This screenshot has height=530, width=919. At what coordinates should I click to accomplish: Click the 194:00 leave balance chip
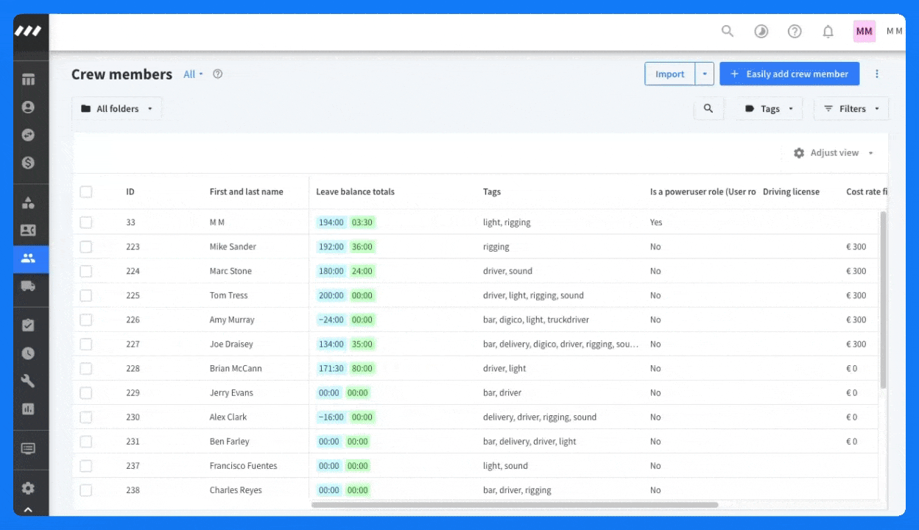331,222
